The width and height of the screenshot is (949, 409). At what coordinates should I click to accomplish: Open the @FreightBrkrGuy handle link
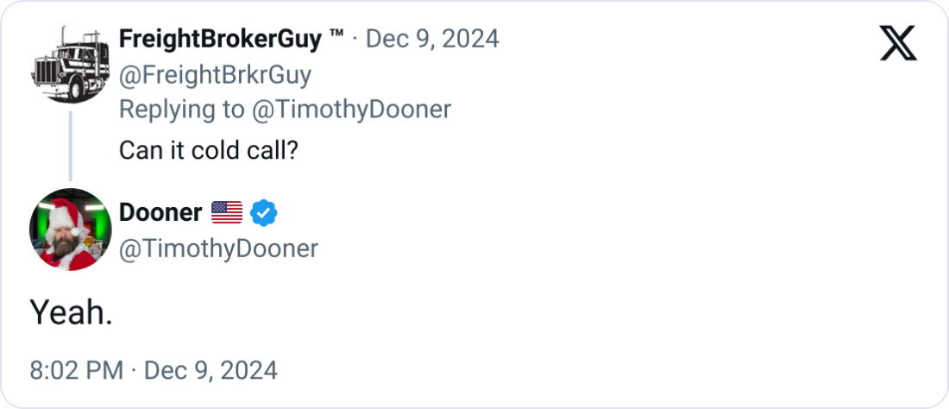click(215, 75)
